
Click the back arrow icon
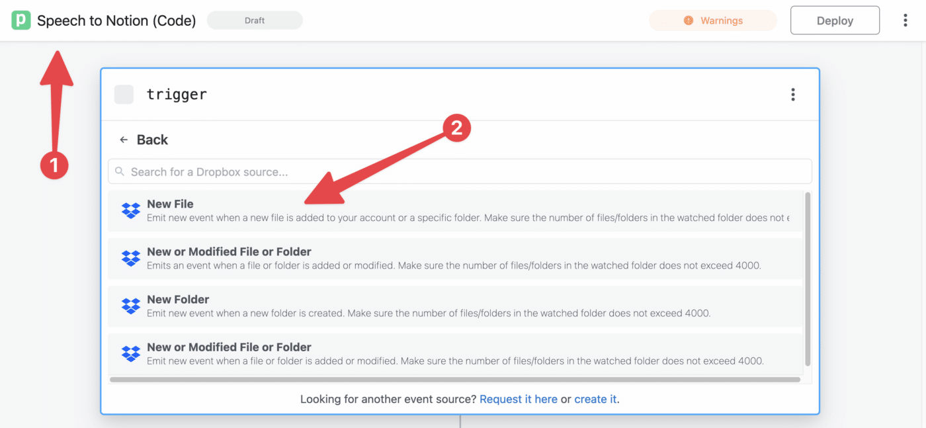coord(124,140)
